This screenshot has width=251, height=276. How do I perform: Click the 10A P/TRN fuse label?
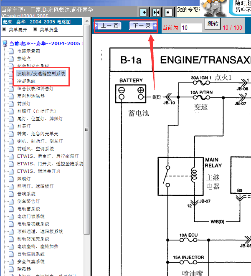tap(202, 92)
